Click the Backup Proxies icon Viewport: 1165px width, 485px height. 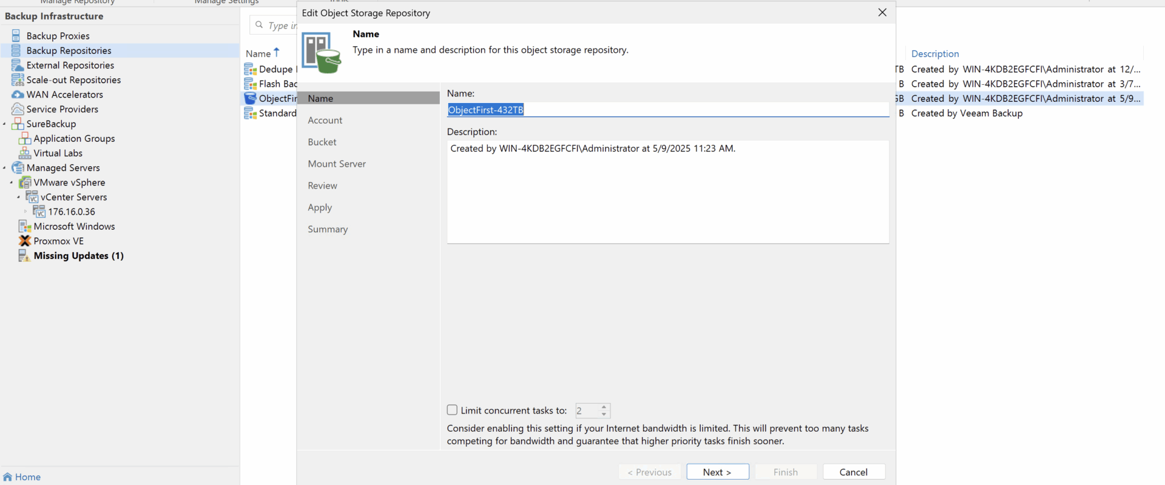[x=16, y=36]
